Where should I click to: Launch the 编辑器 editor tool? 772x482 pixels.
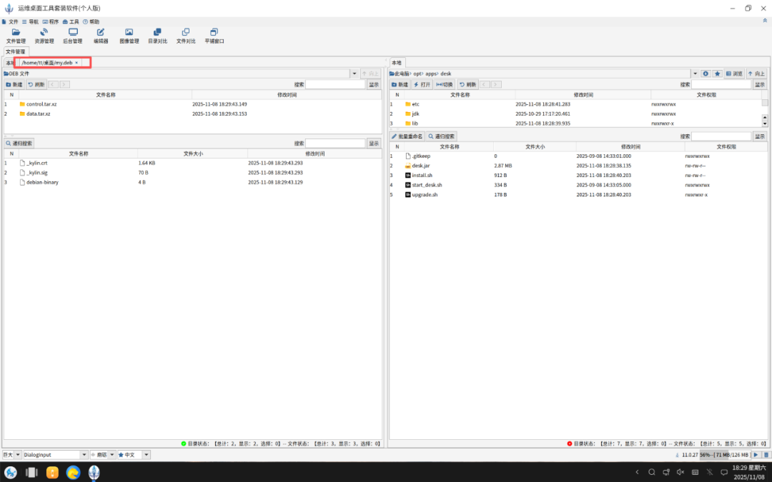click(101, 36)
